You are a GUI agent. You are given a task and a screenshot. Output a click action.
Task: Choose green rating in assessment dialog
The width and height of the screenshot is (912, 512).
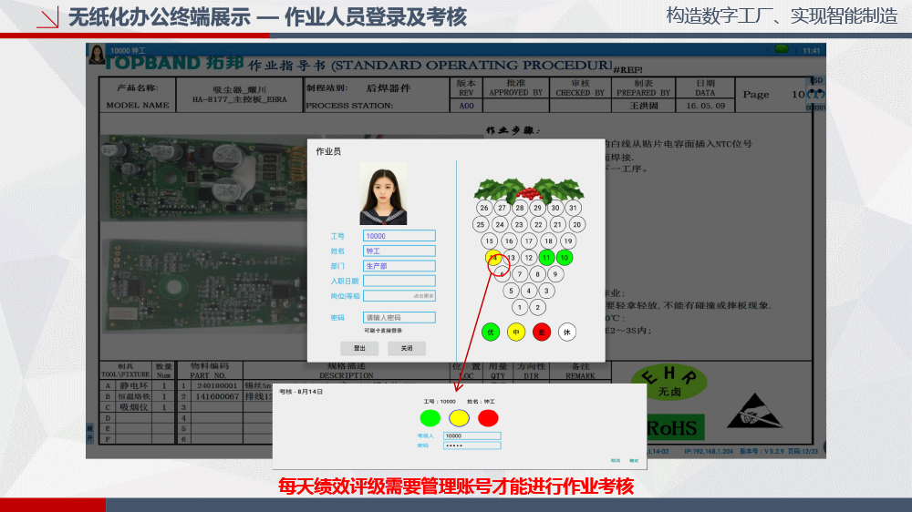pyautogui.click(x=430, y=418)
